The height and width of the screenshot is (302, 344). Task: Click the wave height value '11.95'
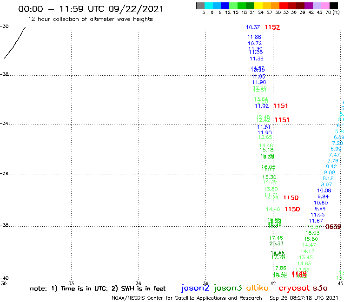coord(258,77)
